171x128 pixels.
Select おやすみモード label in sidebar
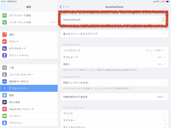[18, 48]
